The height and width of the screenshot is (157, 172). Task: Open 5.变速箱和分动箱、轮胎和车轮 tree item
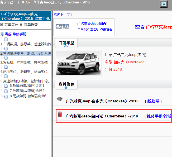click(26, 81)
